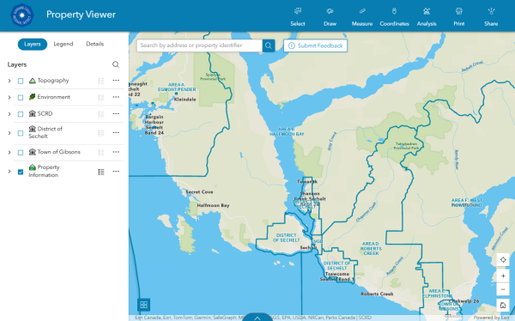Enable the Topography layer checkbox

click(21, 81)
